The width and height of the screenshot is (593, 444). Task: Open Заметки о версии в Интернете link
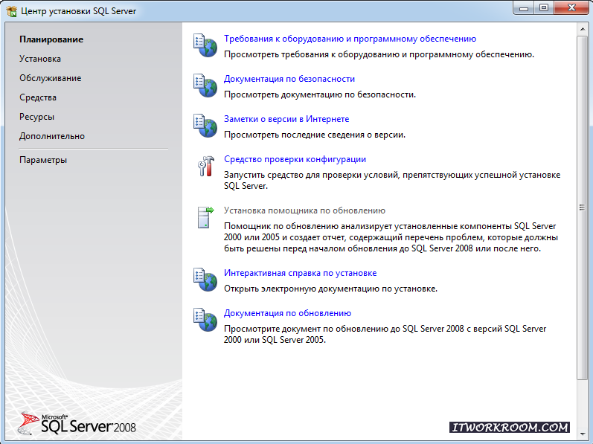pyautogui.click(x=286, y=119)
